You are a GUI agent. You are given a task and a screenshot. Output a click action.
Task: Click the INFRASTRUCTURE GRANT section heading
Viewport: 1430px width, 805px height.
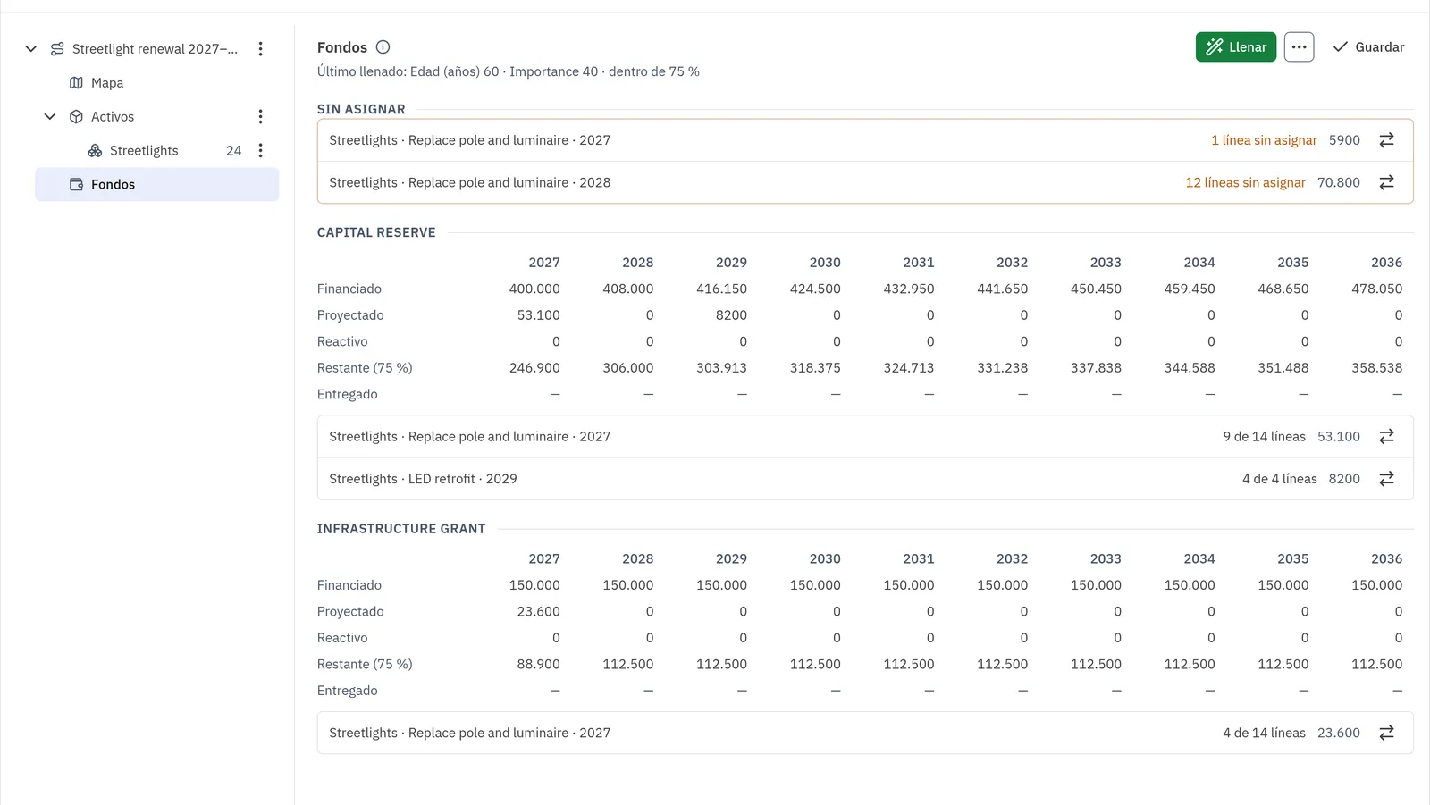point(401,529)
